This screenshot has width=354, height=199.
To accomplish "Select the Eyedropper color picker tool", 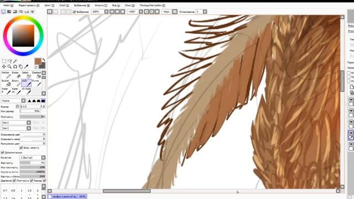I will click(x=27, y=66).
